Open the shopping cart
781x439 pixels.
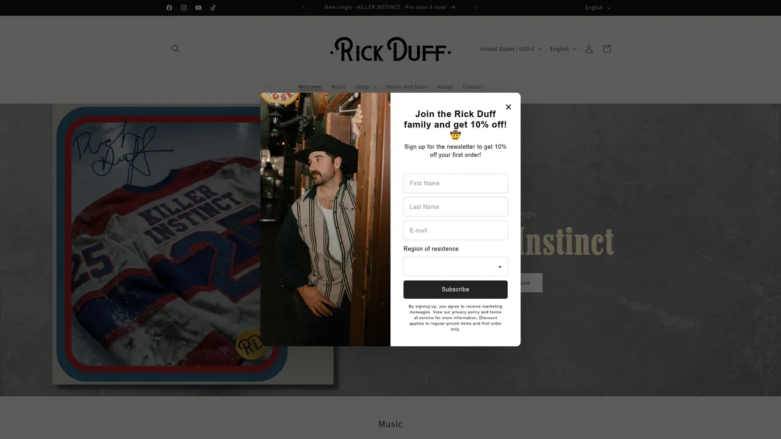tap(606, 49)
